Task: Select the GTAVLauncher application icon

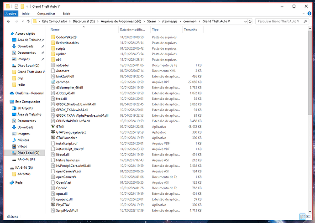Action: (53, 138)
